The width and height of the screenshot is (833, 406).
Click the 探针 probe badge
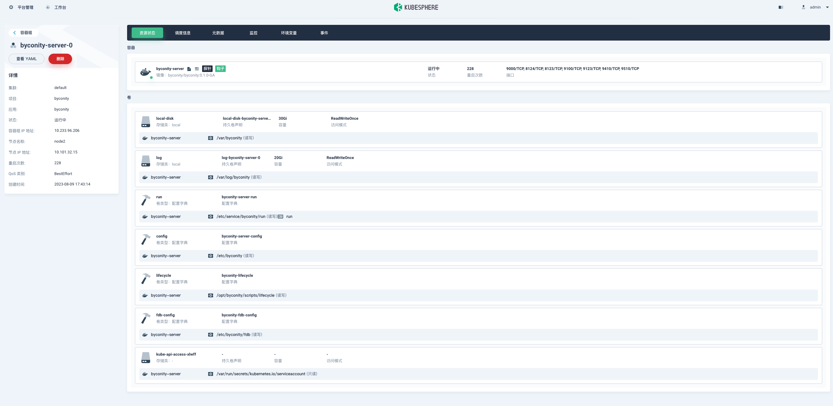coord(207,69)
